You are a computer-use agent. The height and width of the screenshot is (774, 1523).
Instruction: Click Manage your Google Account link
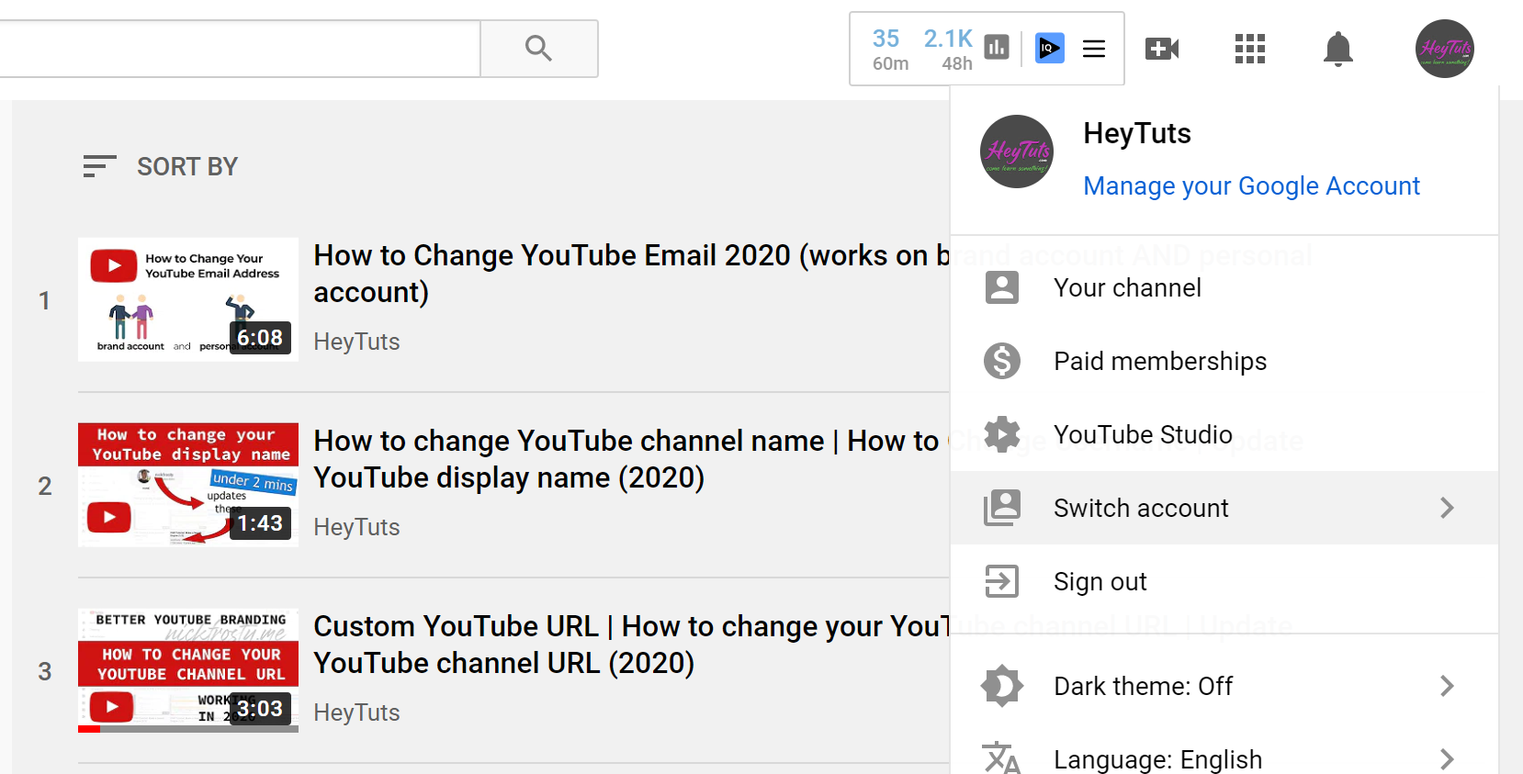click(1251, 186)
